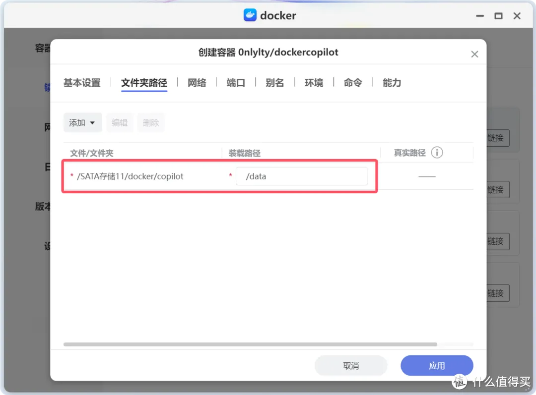Open the 添加 dropdown menu

[x=82, y=122]
